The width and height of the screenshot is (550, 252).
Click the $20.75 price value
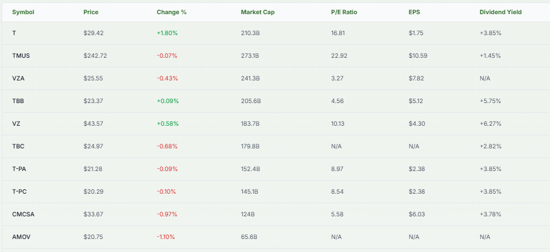[x=94, y=237]
